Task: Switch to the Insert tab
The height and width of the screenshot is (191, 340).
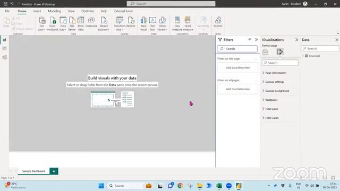Action: [x=37, y=11]
